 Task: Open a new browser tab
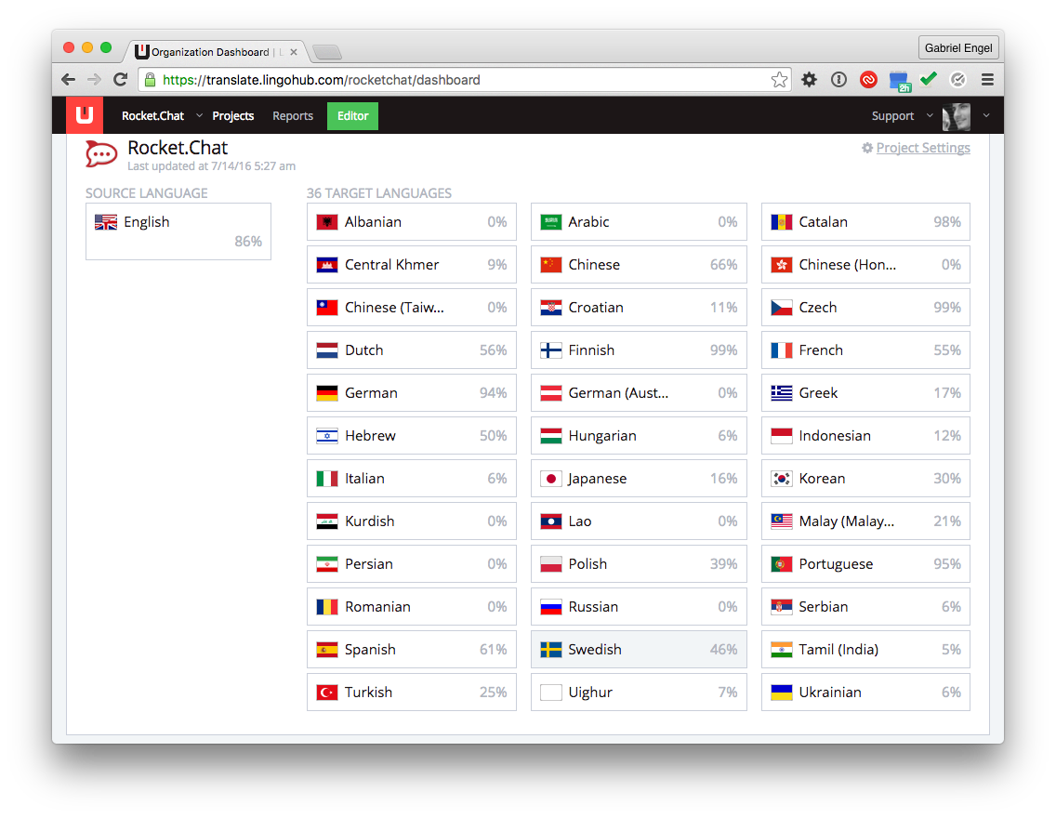coord(328,52)
